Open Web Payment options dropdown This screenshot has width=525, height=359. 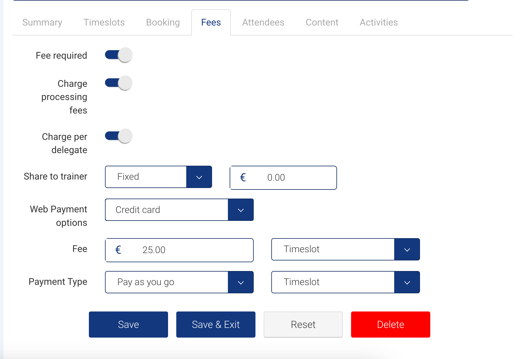point(241,210)
